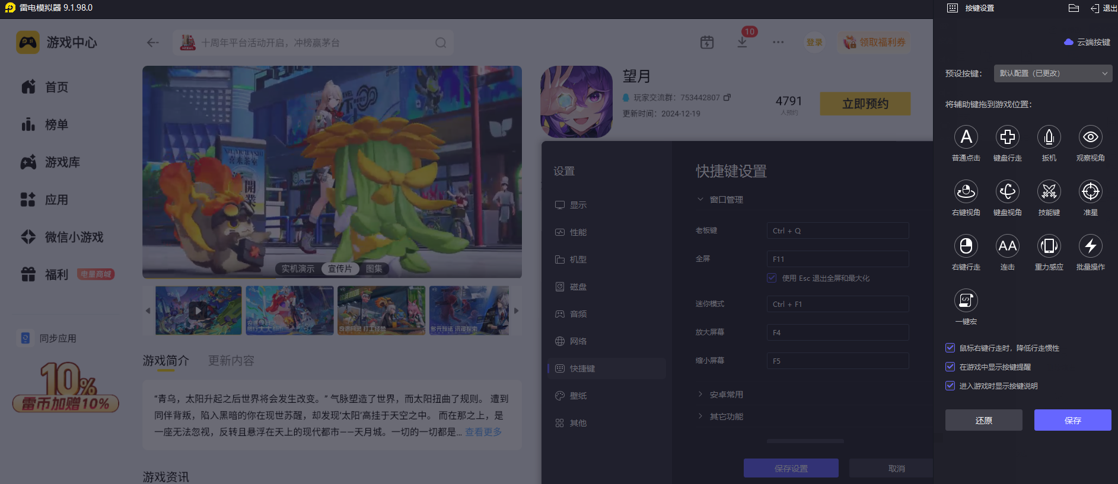Go back with the left arrow icon
This screenshot has height=484, width=1118.
coord(152,43)
